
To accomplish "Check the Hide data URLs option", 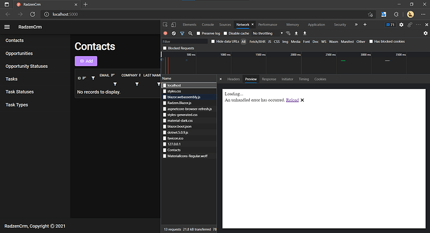I will click(x=213, y=41).
